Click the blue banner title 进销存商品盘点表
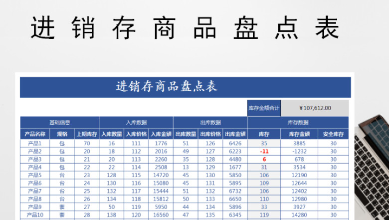The width and height of the screenshot is (389, 220). pos(167,87)
